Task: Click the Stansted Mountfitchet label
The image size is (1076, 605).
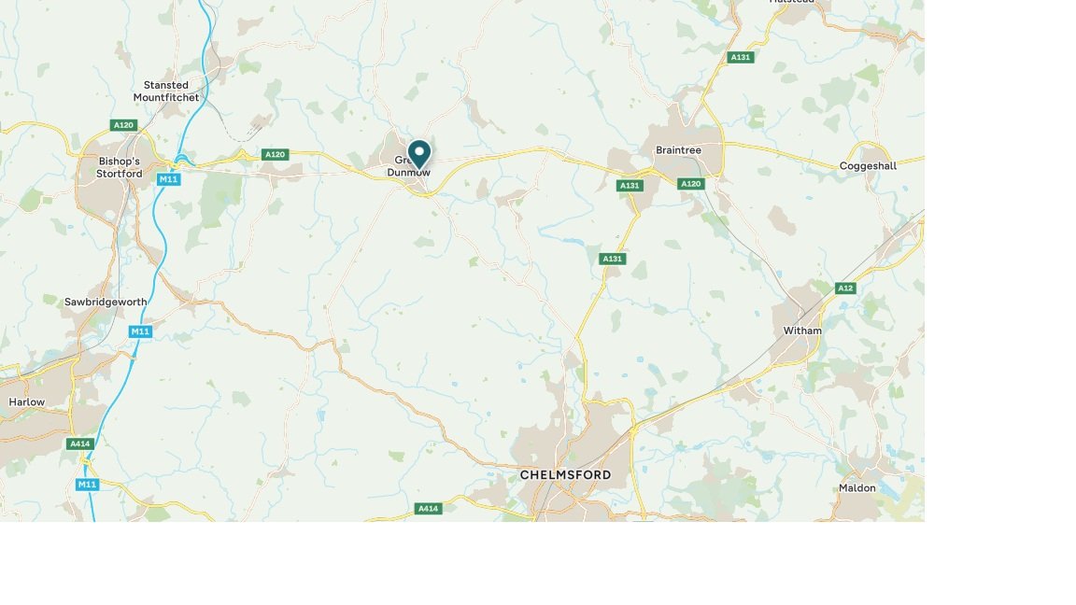Action: [x=166, y=91]
